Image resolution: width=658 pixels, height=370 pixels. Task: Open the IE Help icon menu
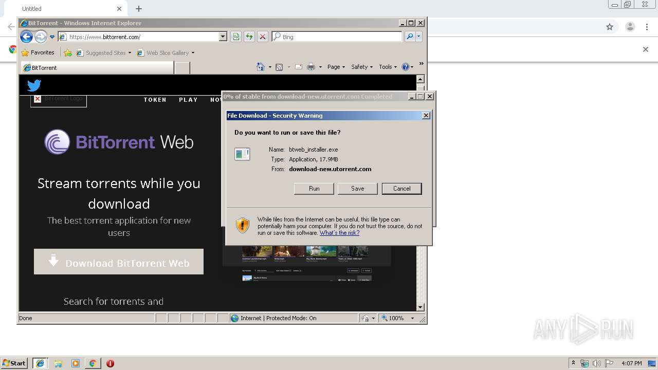pyautogui.click(x=407, y=67)
